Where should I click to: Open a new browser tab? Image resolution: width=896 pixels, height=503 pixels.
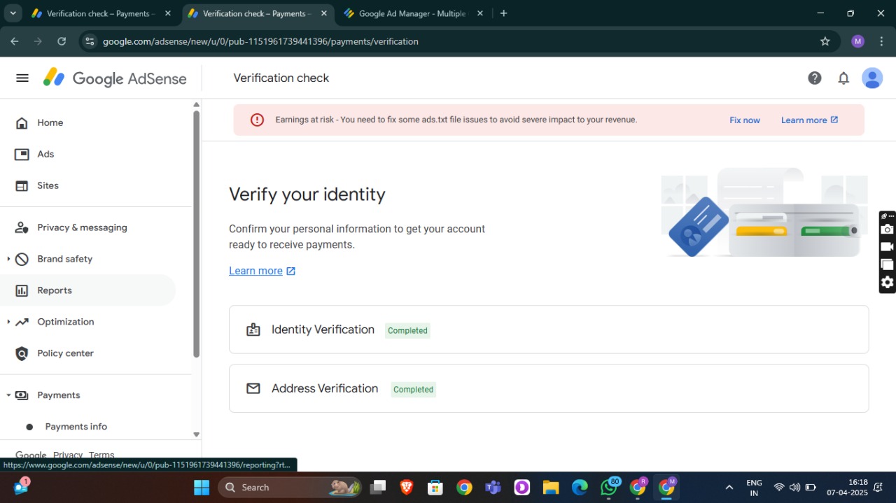(x=503, y=13)
